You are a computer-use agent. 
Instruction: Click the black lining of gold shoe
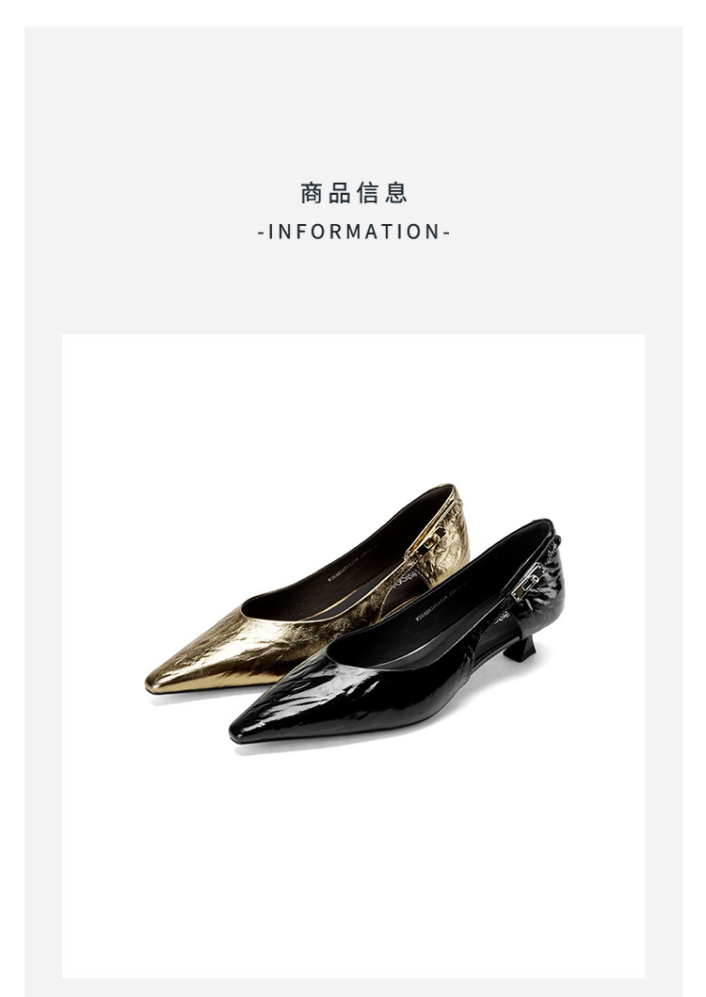356,559
